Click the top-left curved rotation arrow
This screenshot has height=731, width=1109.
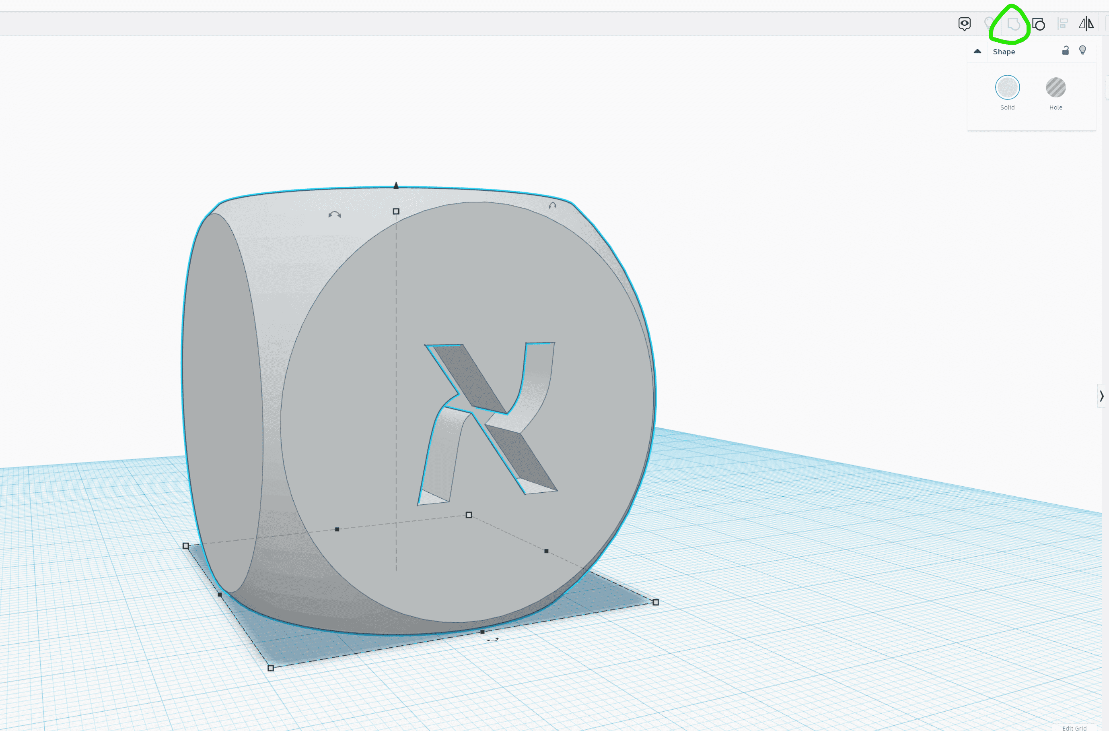(x=335, y=215)
